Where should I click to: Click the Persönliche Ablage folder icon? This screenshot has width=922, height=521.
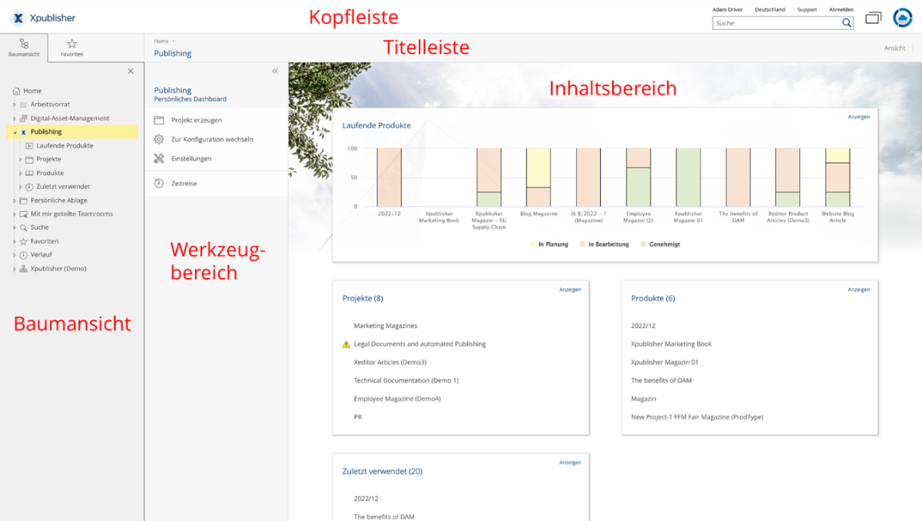tap(24, 201)
